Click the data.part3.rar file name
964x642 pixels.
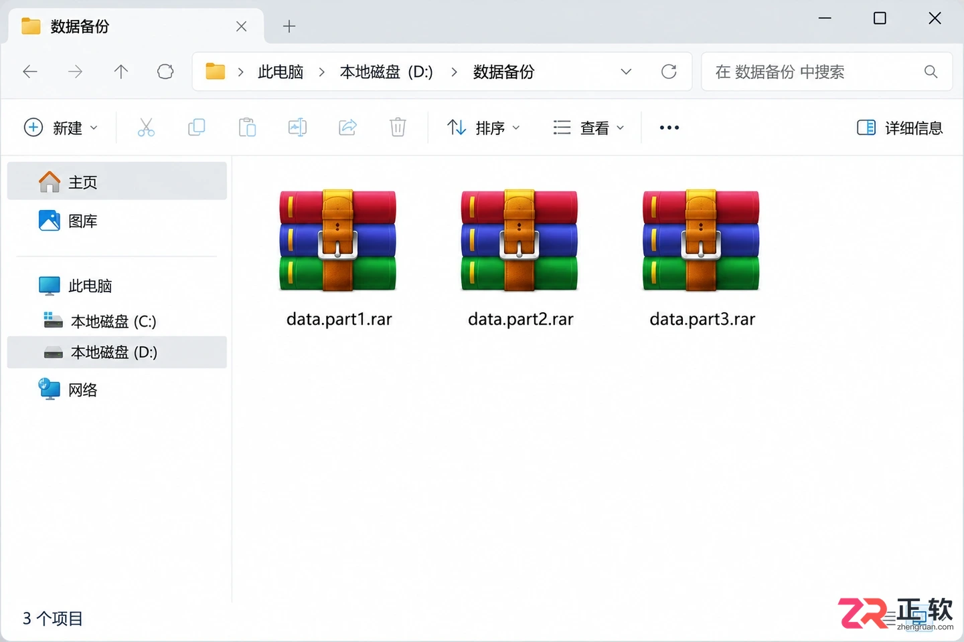click(702, 319)
